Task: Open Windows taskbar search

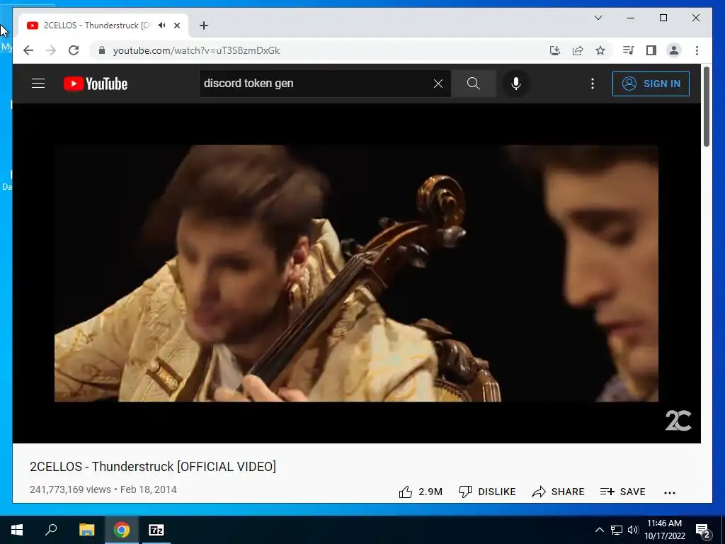Action: coord(51,530)
